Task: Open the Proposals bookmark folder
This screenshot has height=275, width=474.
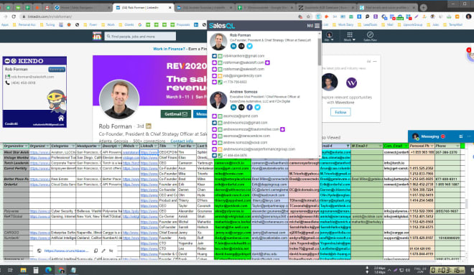Action: (x=180, y=25)
